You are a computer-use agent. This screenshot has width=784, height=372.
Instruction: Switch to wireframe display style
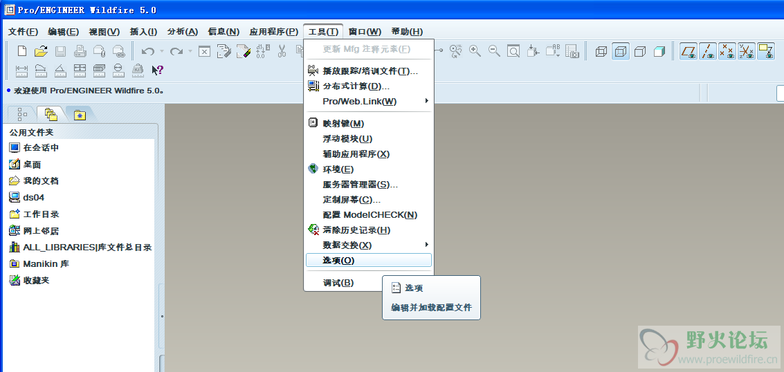coord(601,51)
